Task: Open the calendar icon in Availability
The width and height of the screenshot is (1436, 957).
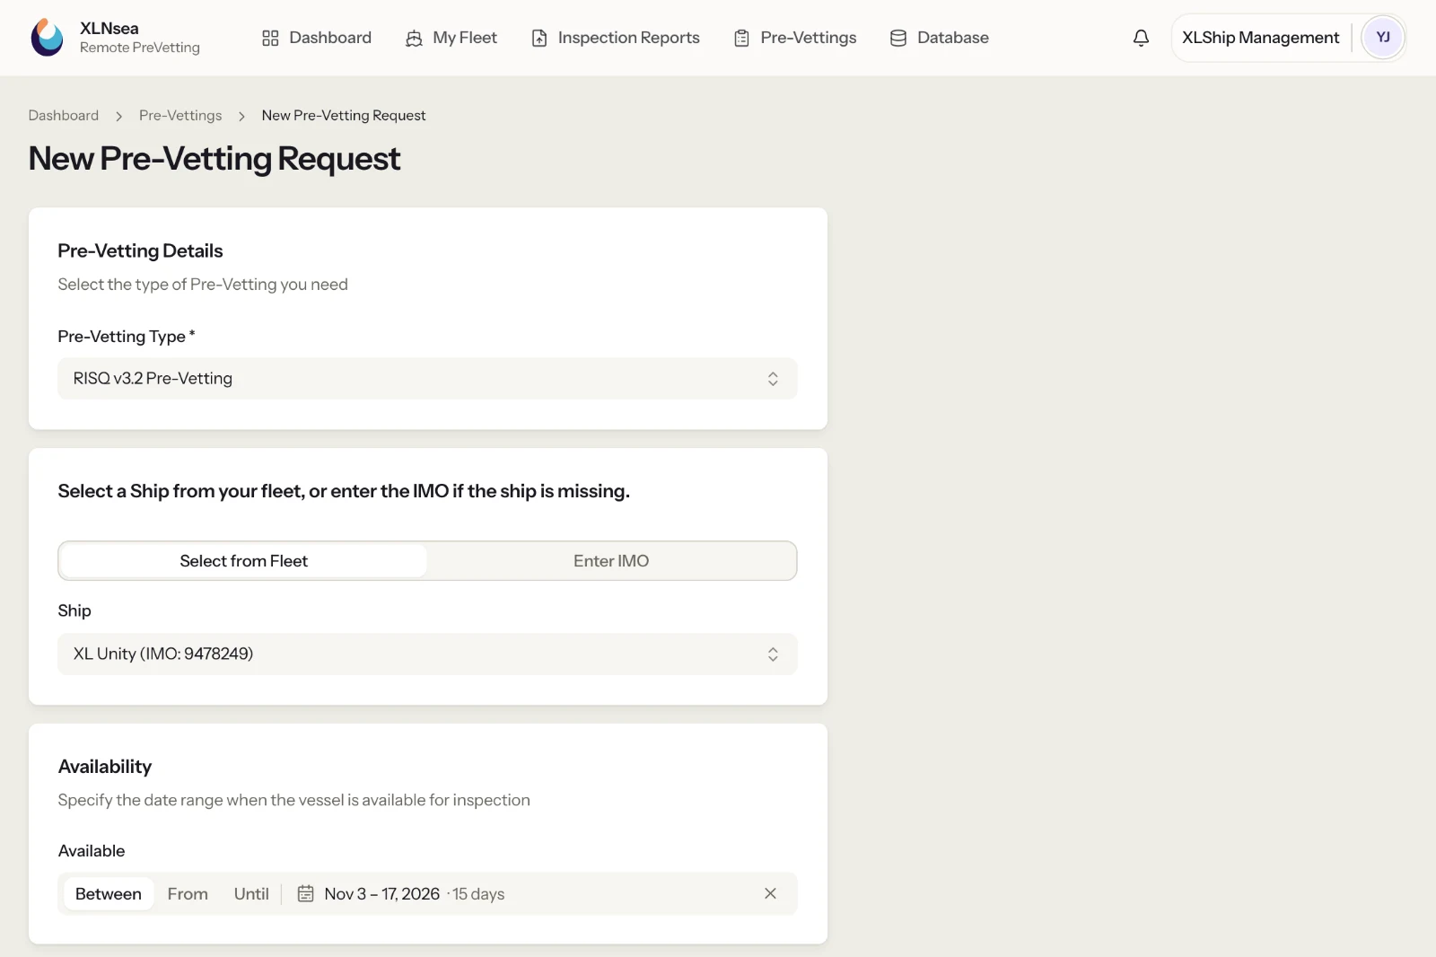Action: [305, 893]
